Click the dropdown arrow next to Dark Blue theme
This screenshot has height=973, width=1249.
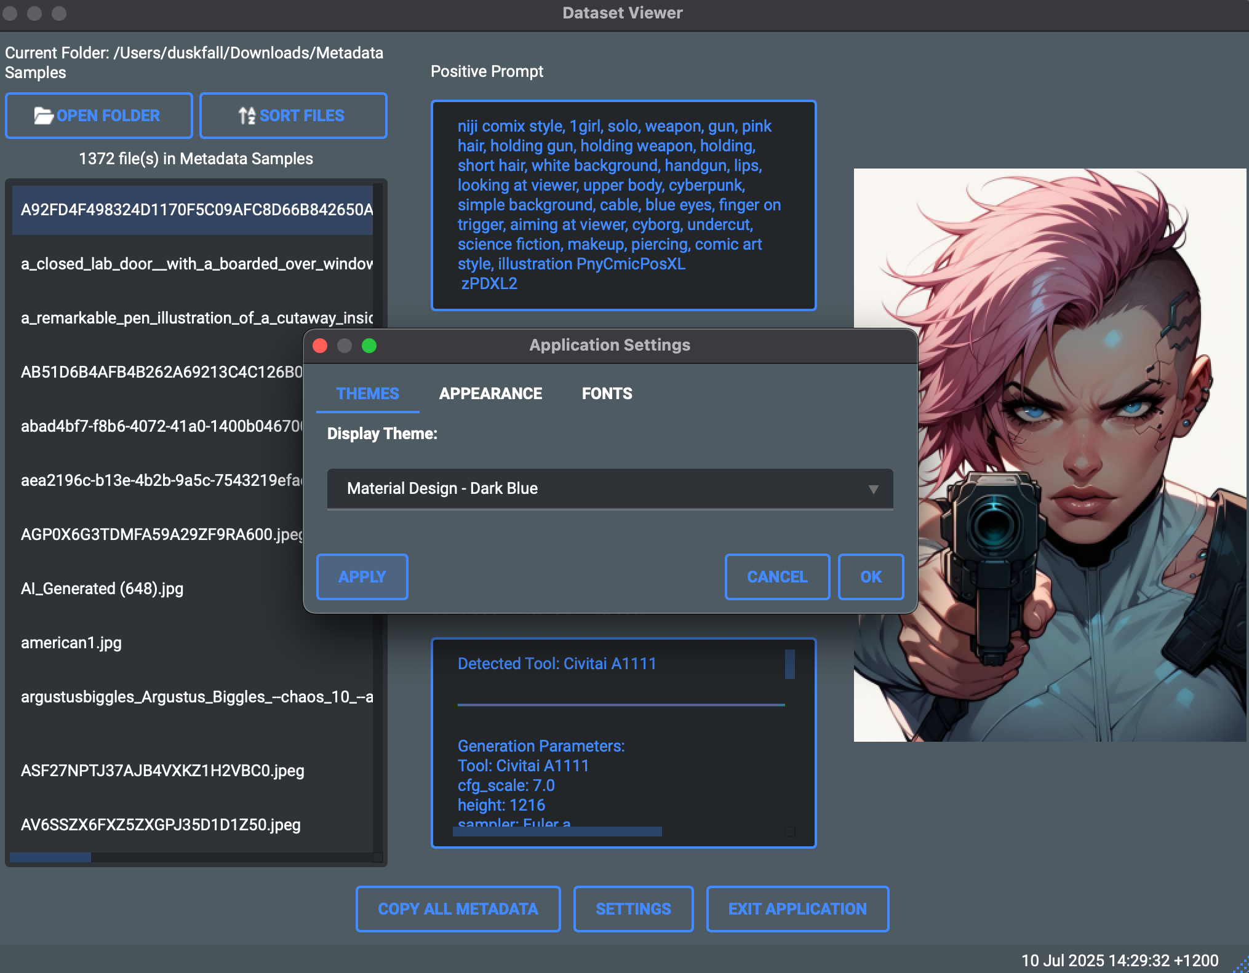(873, 490)
